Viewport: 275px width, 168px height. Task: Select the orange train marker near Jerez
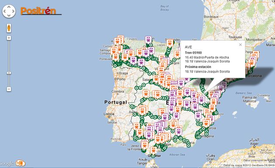coord(144,145)
